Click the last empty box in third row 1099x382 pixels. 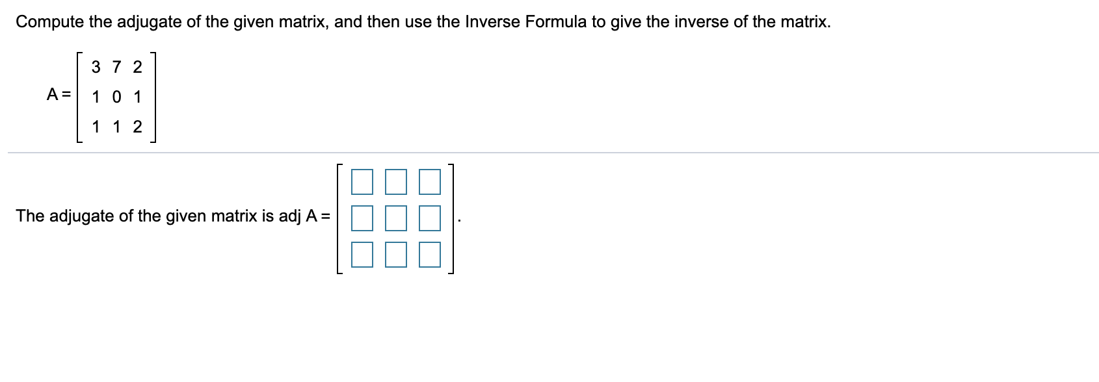(x=430, y=255)
